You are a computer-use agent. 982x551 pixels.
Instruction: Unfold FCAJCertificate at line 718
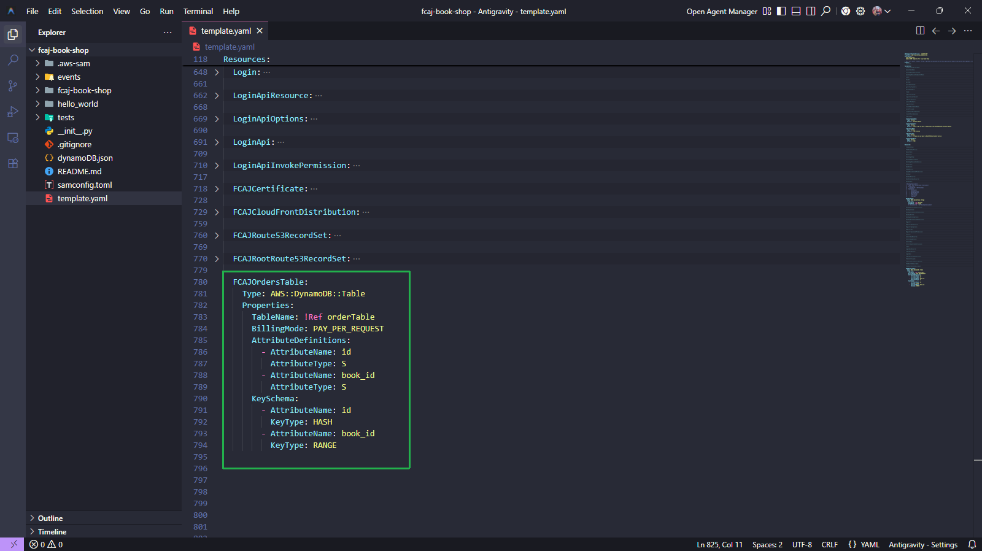(x=217, y=188)
